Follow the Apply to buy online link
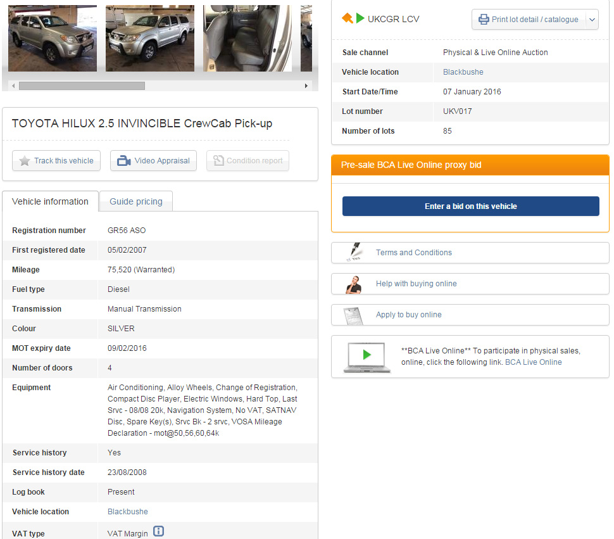 (409, 315)
